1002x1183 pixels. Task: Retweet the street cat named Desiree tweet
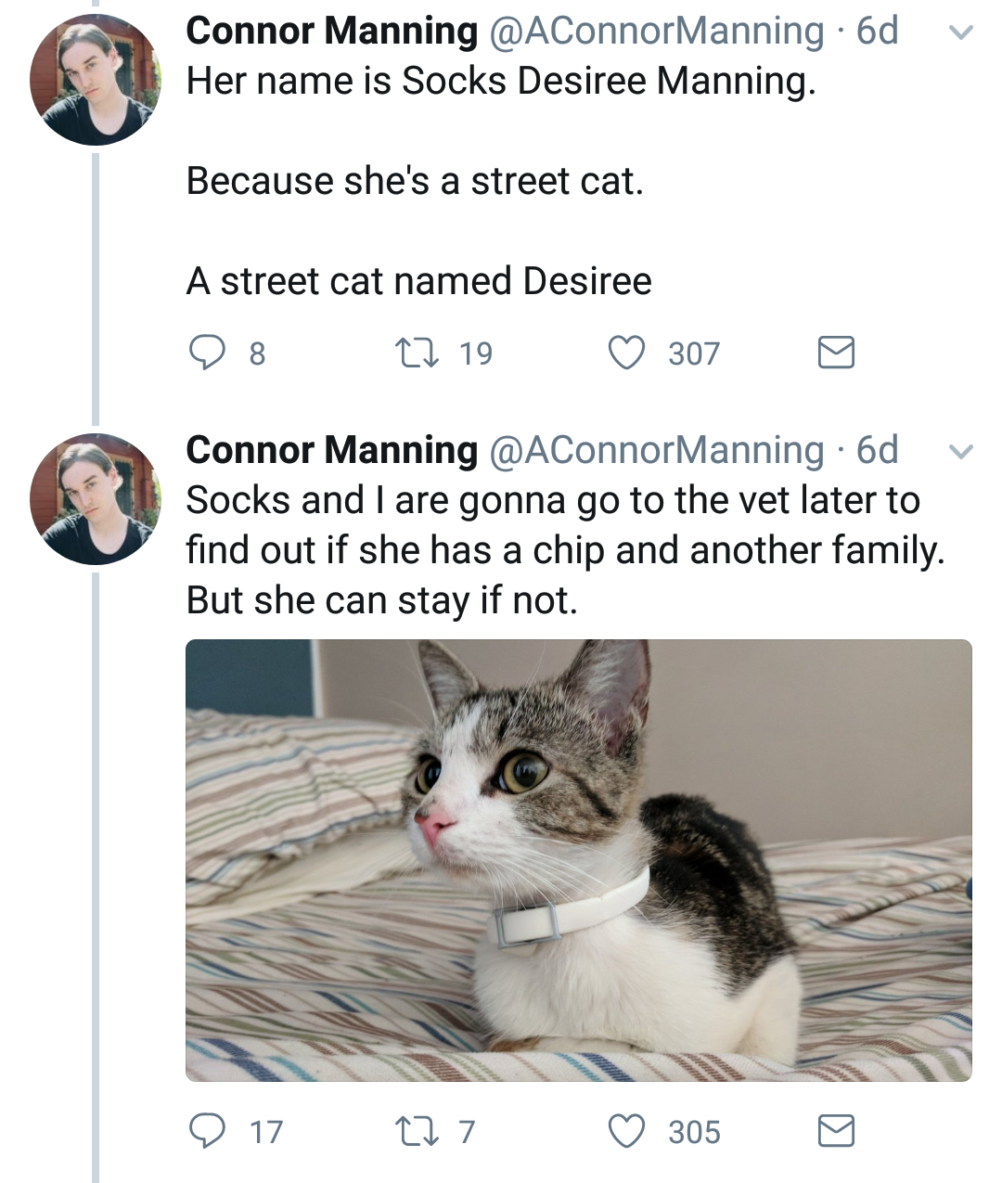pyautogui.click(x=409, y=353)
